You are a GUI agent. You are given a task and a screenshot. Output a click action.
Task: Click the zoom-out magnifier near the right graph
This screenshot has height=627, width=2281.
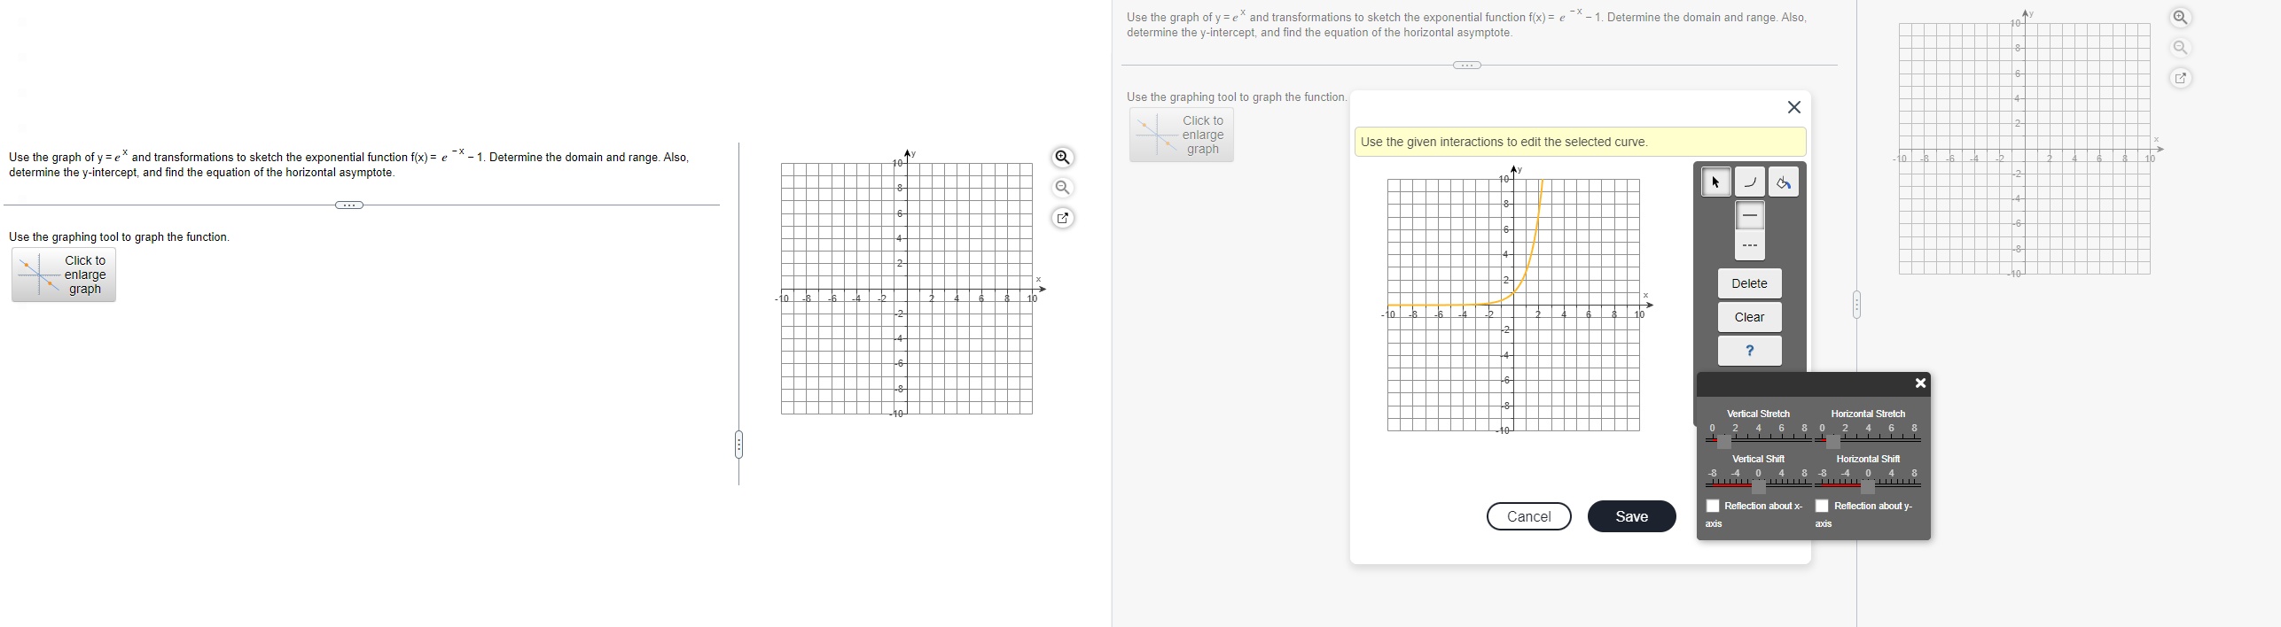(x=2180, y=48)
